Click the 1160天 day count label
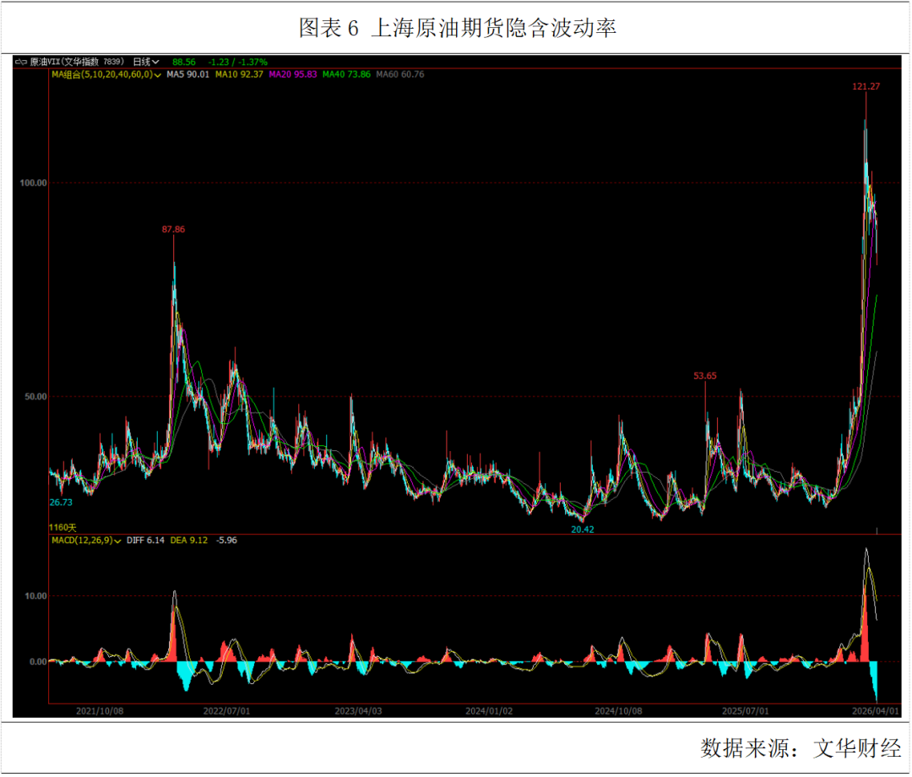Viewport: 912px width, 777px height. tap(62, 528)
